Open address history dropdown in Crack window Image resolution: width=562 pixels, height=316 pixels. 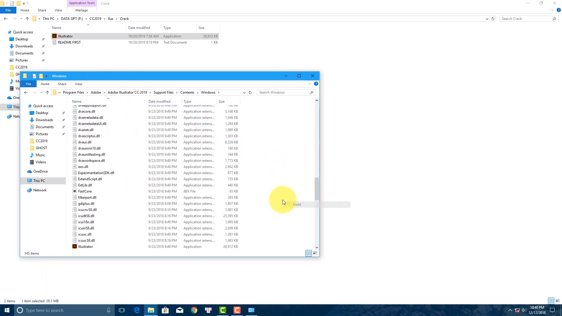click(487, 19)
